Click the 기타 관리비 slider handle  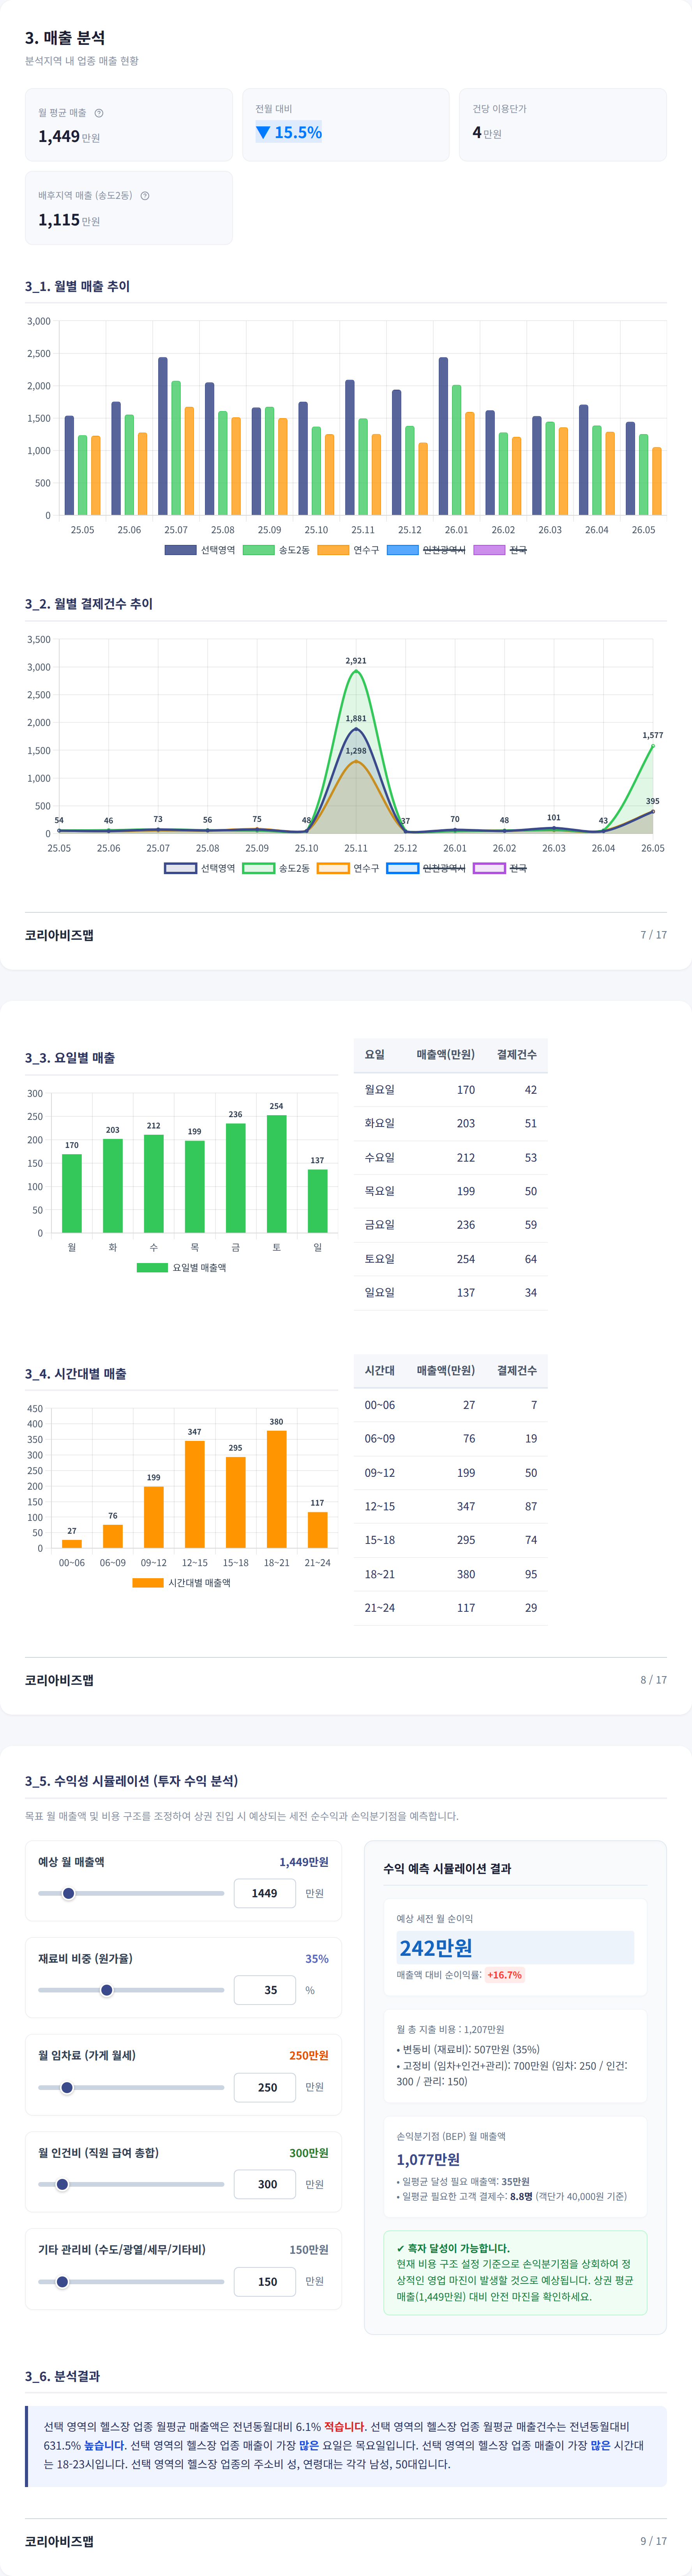click(62, 2281)
